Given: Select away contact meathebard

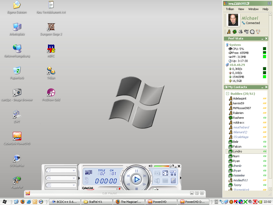Looking at the screenshot, I should pos(241,127).
